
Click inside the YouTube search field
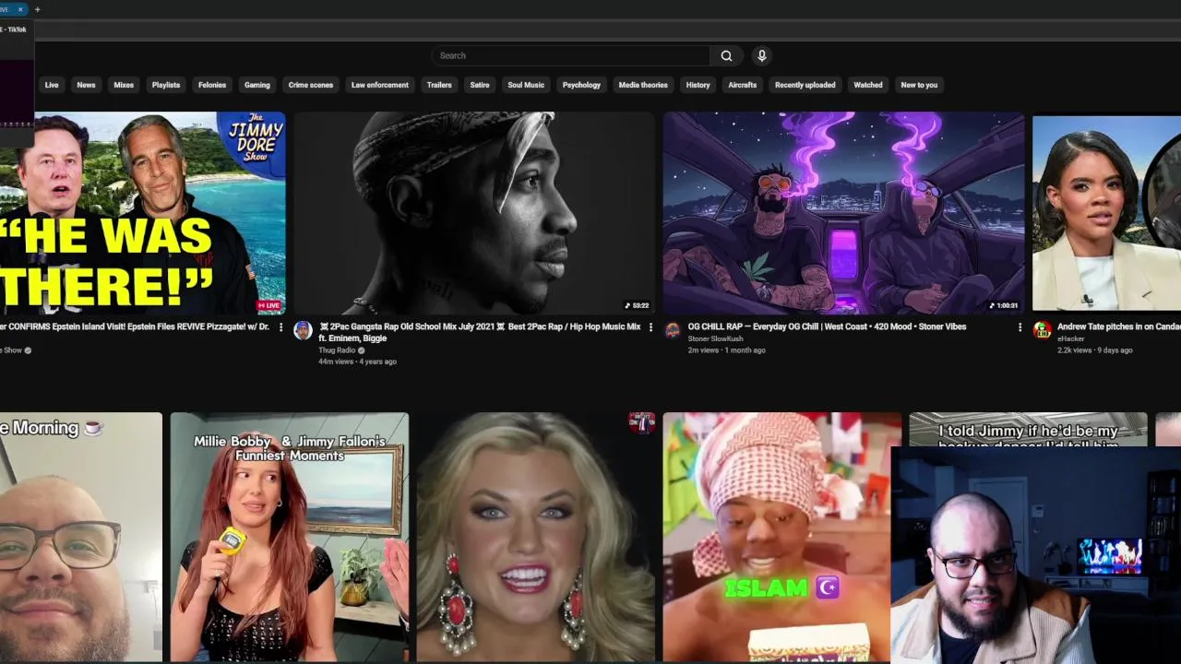pyautogui.click(x=570, y=55)
